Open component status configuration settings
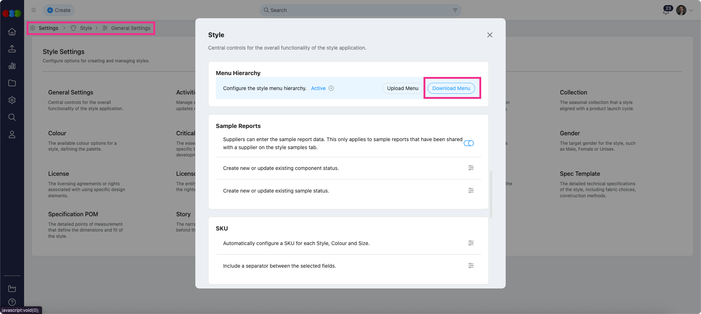The height and width of the screenshot is (314, 701). 471,168
